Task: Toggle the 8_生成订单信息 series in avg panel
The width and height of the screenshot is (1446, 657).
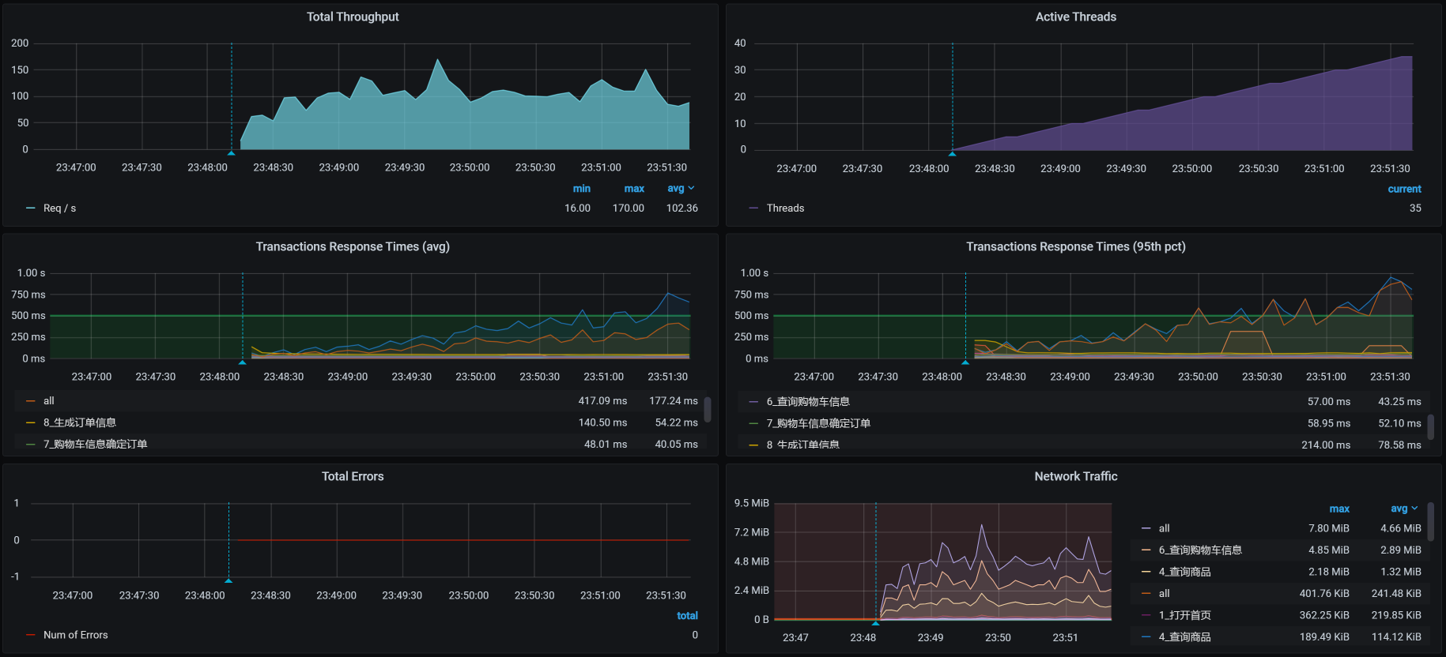Action: click(79, 422)
